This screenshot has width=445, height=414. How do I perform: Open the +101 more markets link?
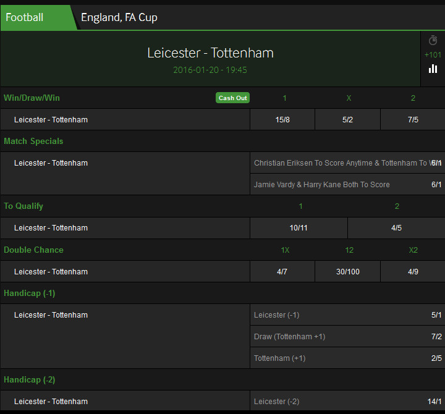coord(433,55)
